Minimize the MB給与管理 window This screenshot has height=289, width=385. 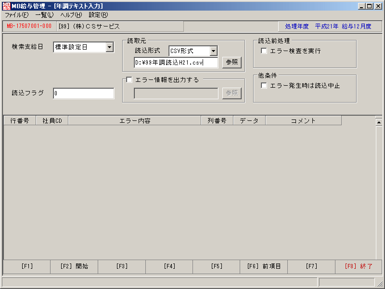tap(361, 6)
